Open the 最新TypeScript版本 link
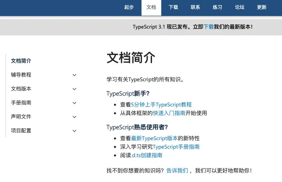 point(154,138)
